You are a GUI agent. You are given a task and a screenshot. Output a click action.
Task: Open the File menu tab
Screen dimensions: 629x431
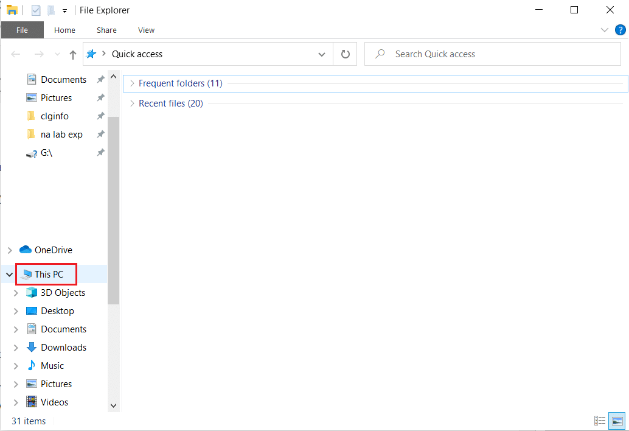pyautogui.click(x=22, y=30)
